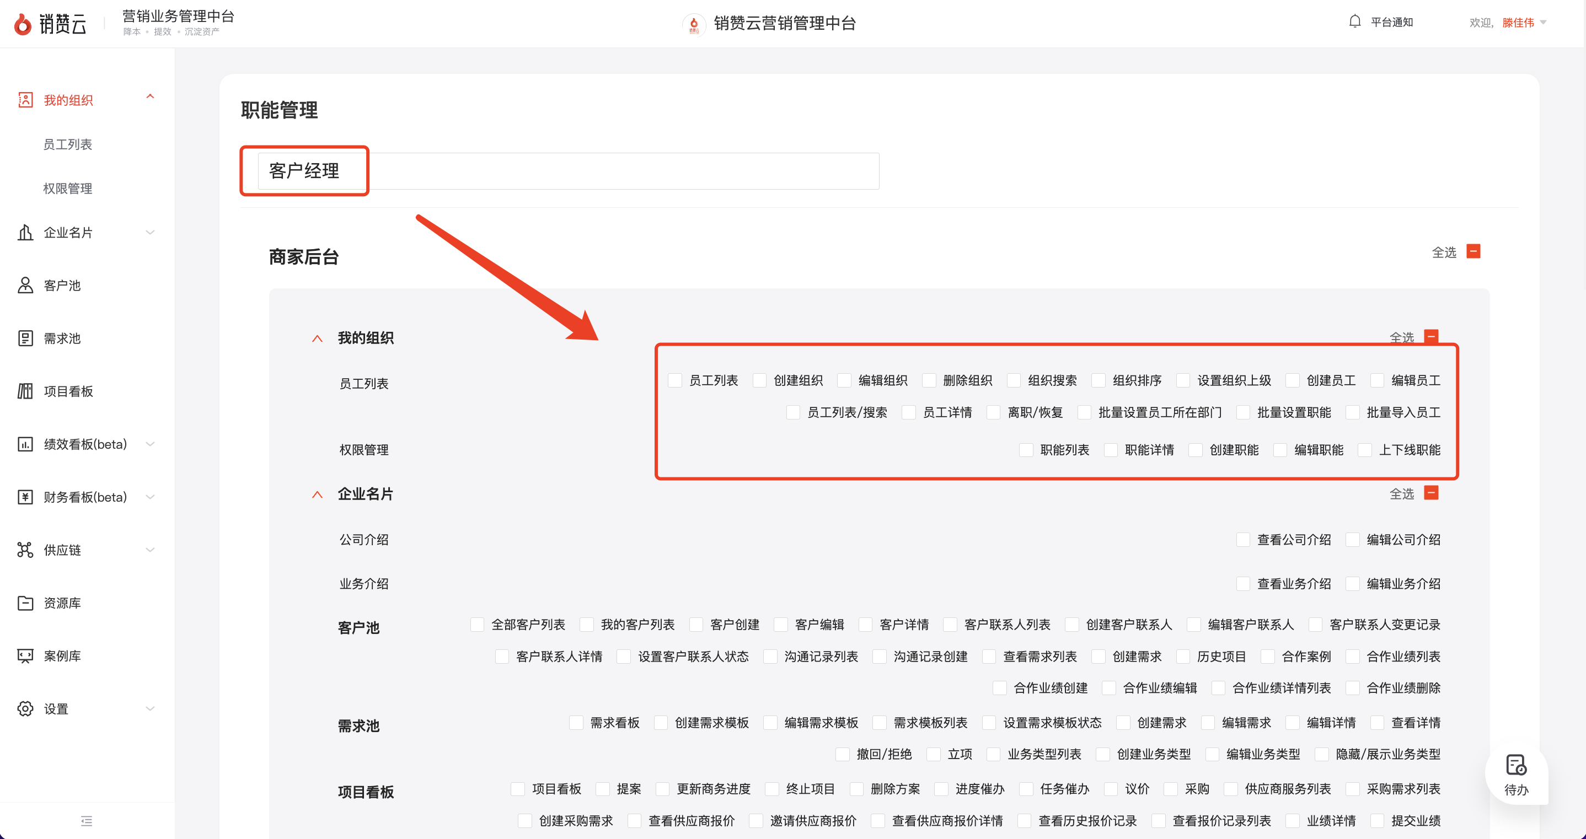
Task: Open the 员工列表 sidebar submenu item
Action: [x=68, y=144]
